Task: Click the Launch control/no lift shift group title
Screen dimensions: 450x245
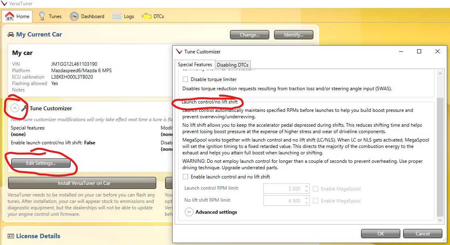Action: pyautogui.click(x=210, y=102)
